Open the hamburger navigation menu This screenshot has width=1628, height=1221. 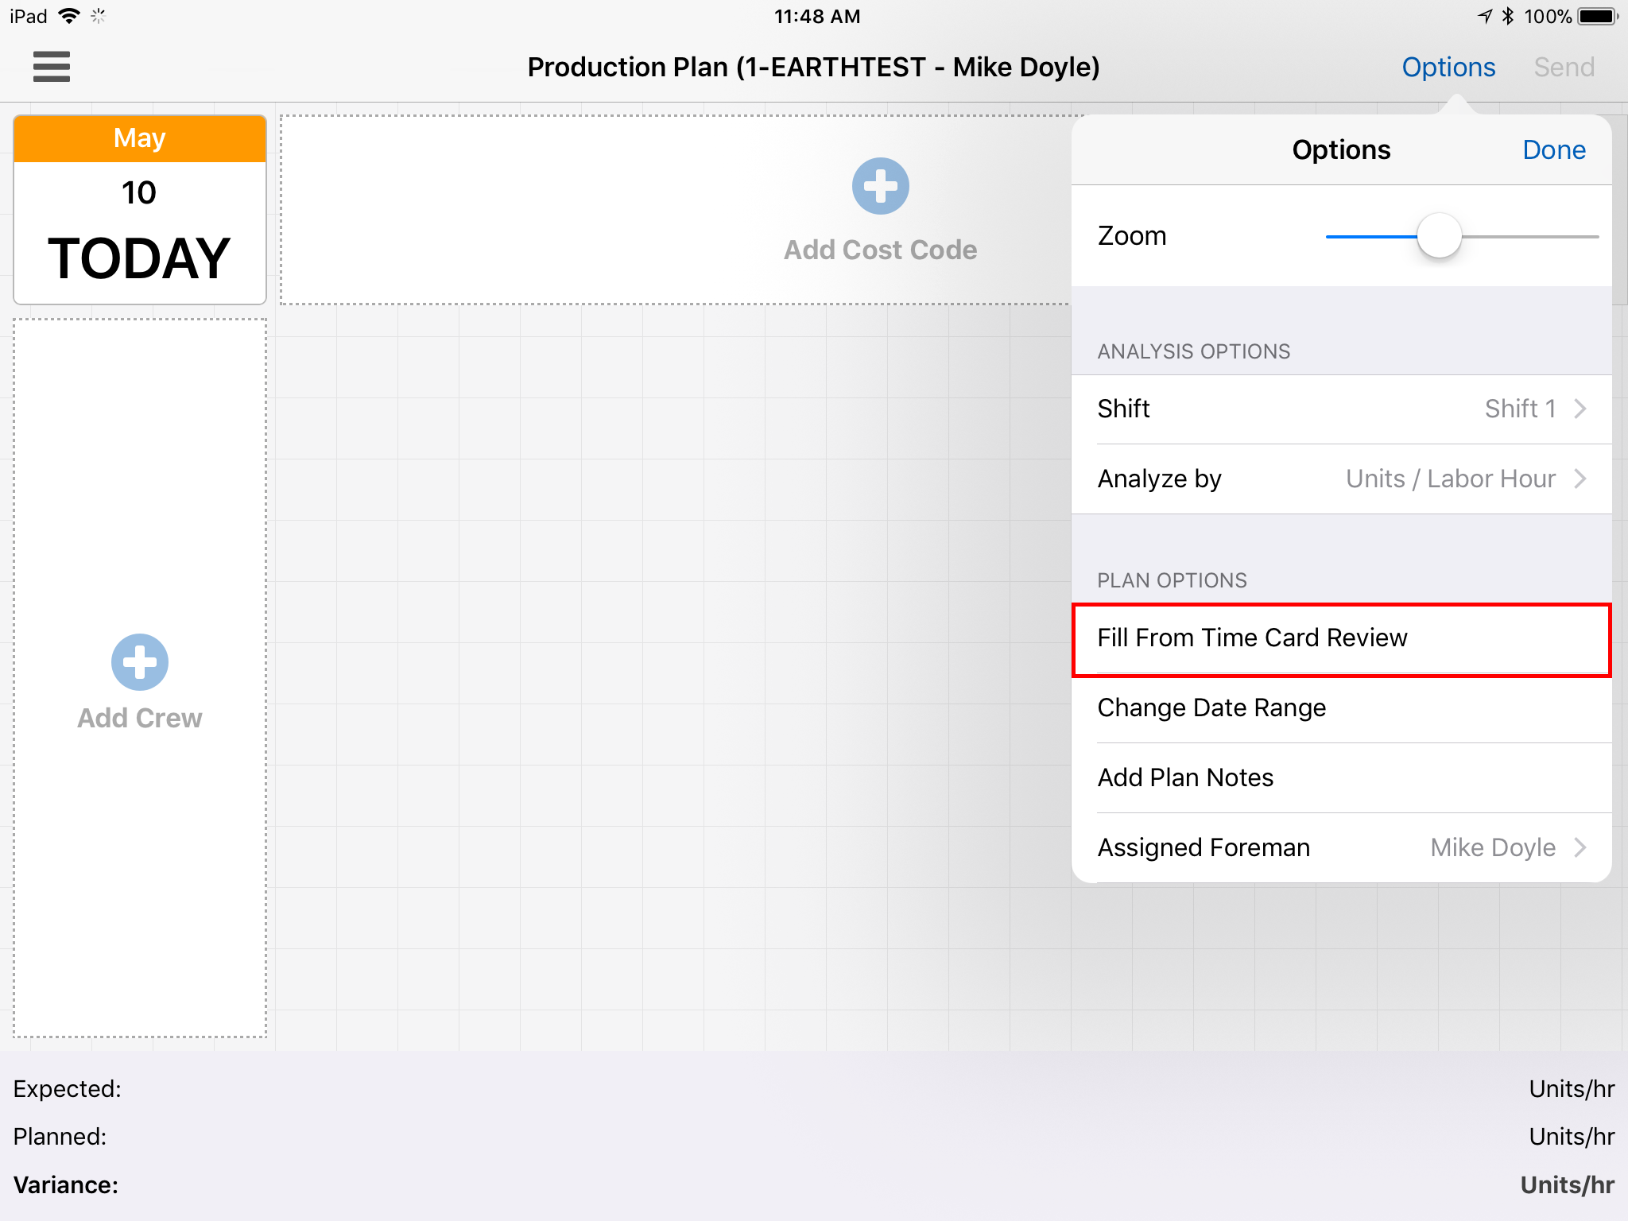51,67
